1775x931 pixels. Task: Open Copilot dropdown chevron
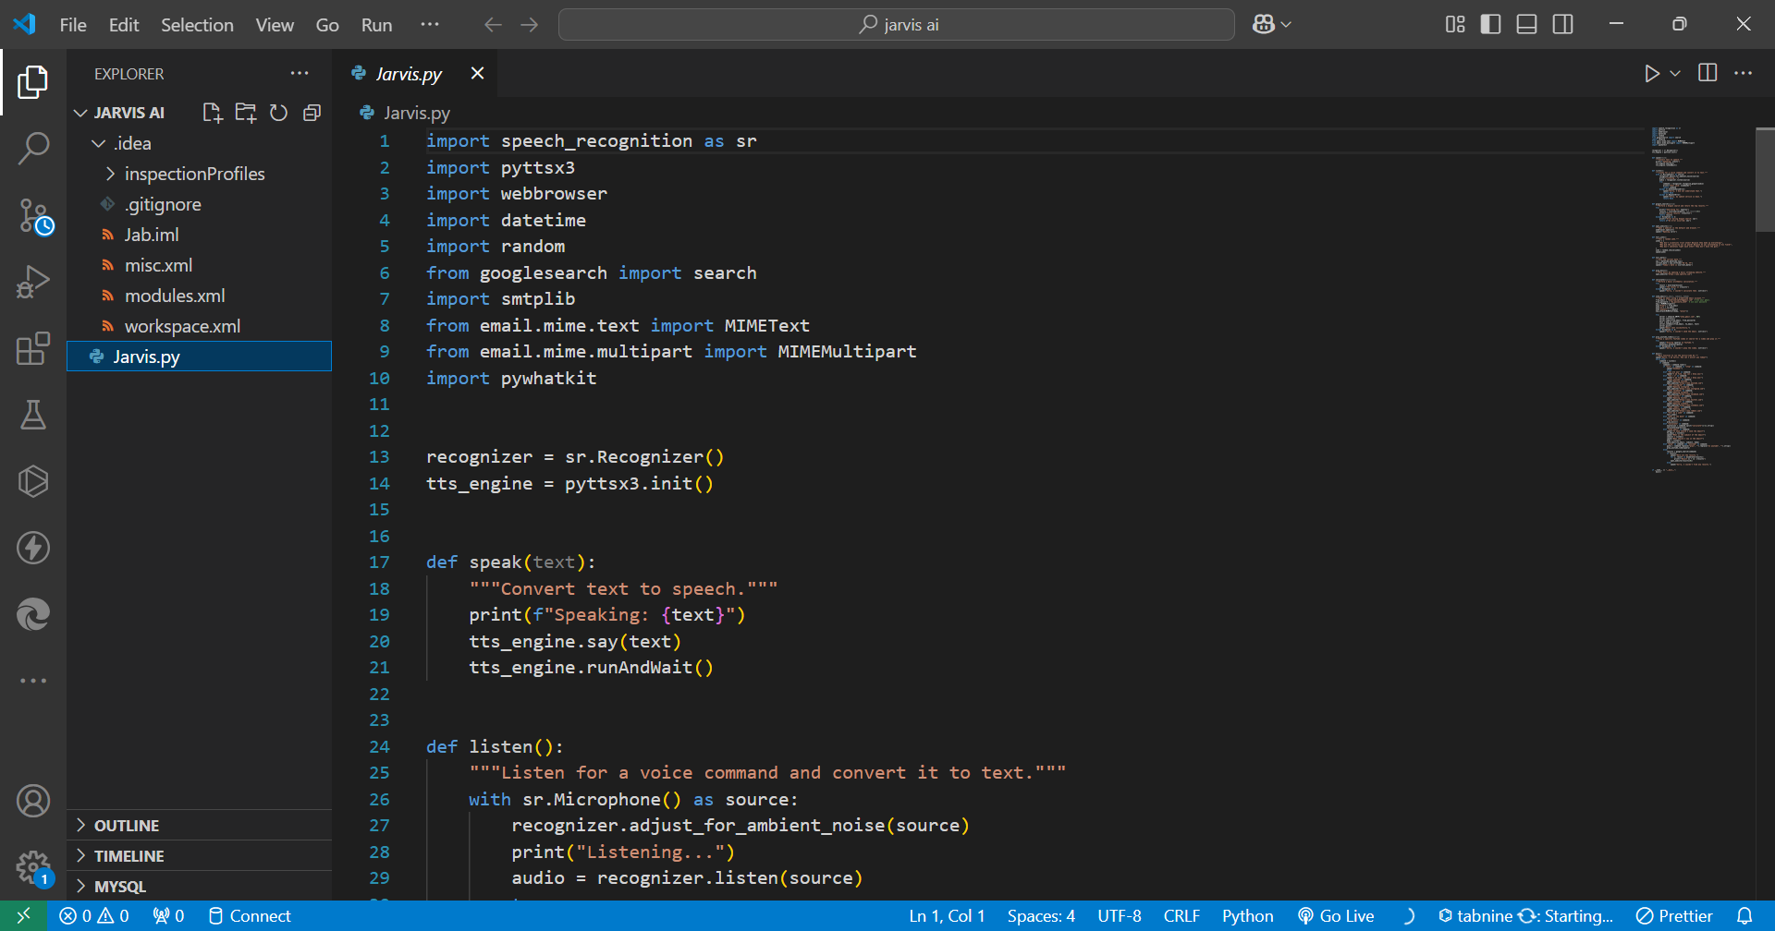[1286, 25]
